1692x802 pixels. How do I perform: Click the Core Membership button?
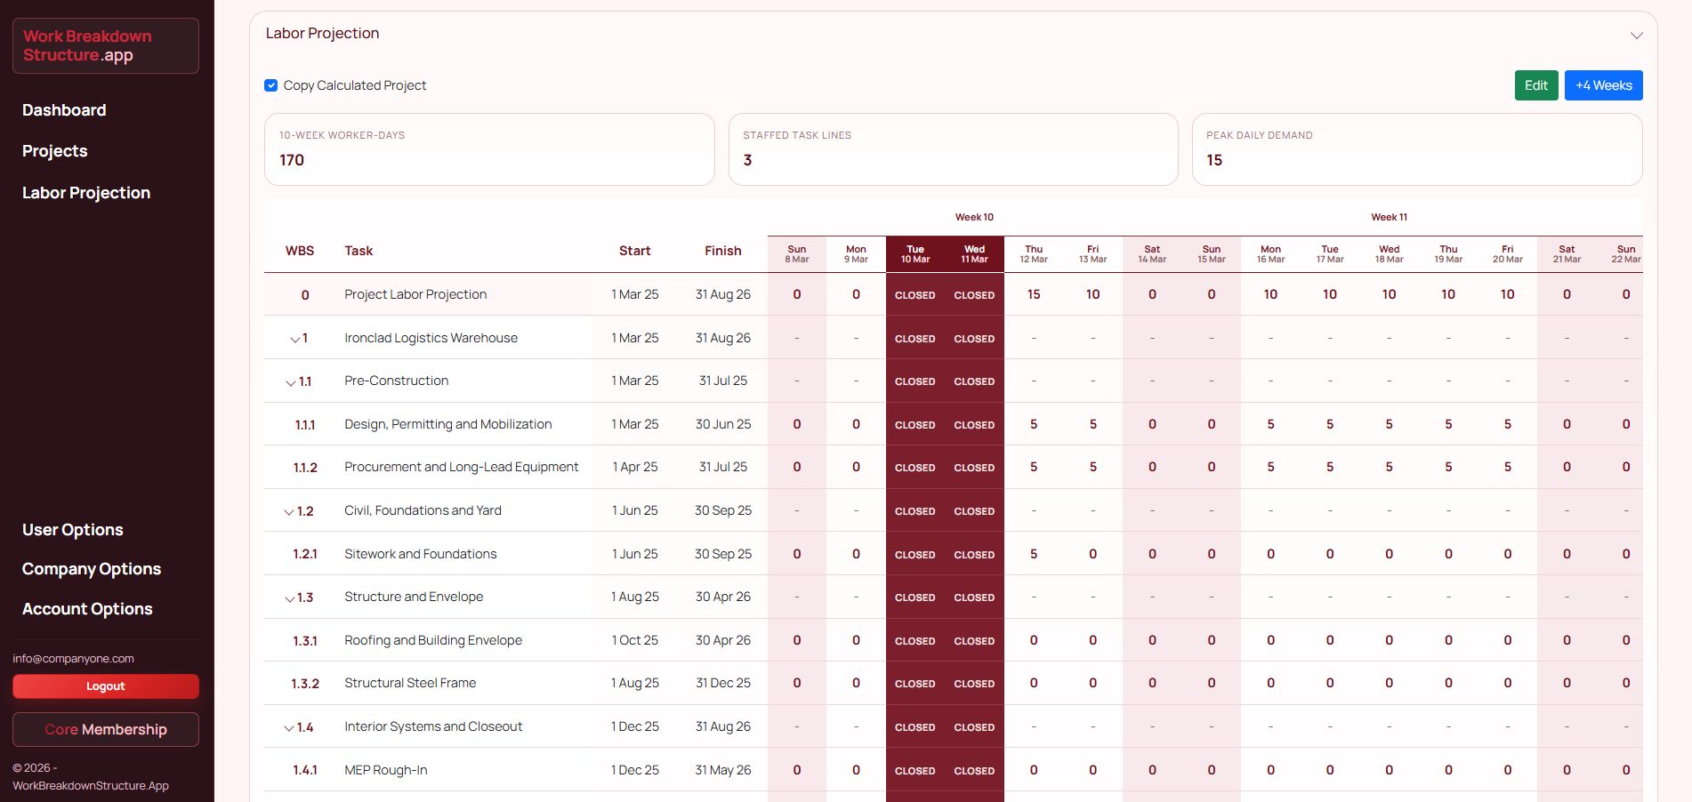tap(105, 729)
